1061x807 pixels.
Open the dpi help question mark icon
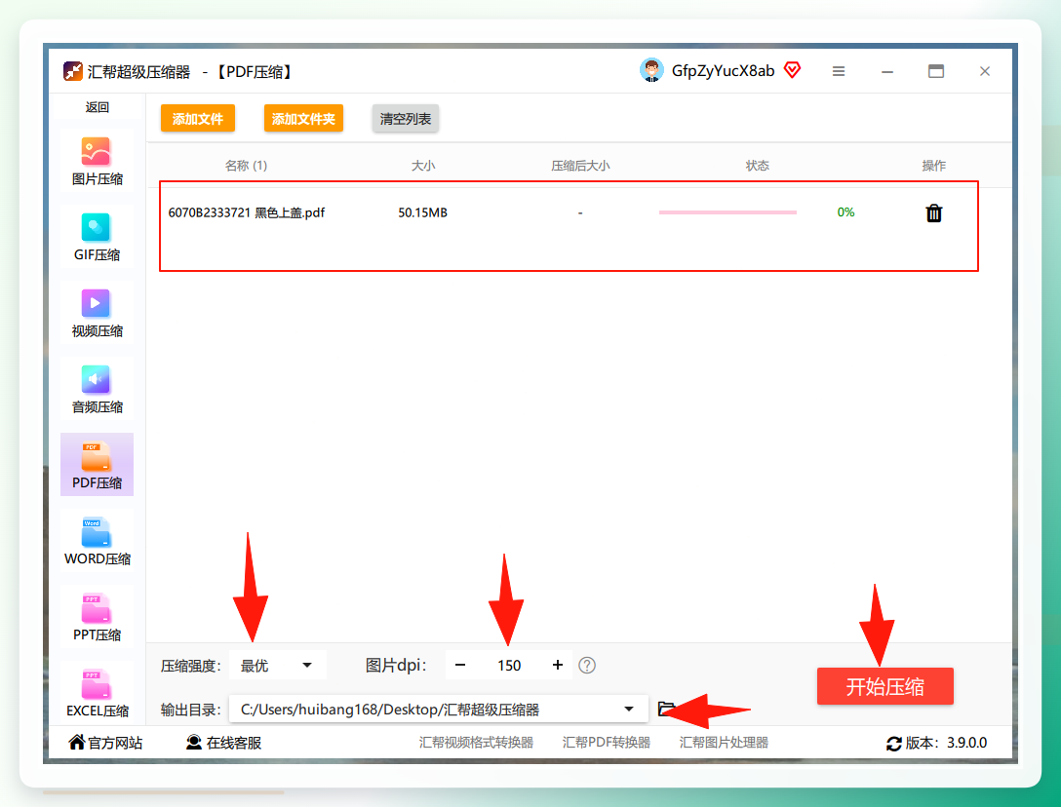click(587, 666)
